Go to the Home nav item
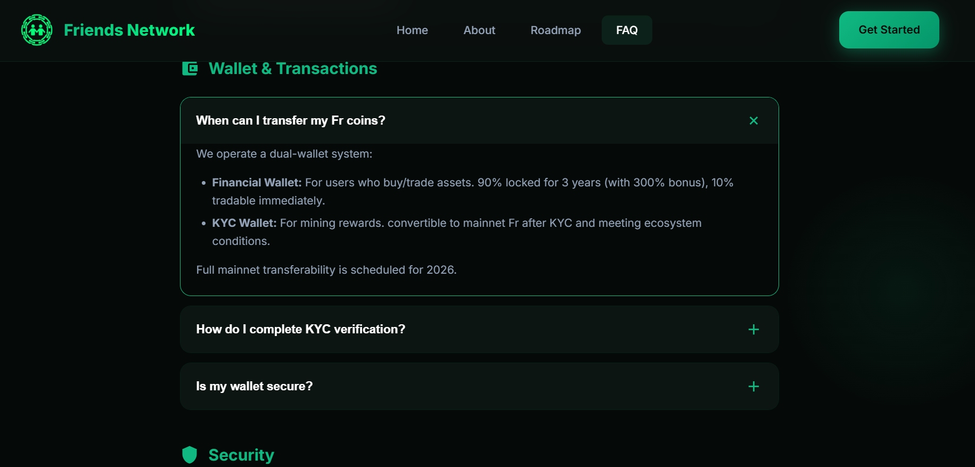Image resolution: width=975 pixels, height=467 pixels. point(412,30)
